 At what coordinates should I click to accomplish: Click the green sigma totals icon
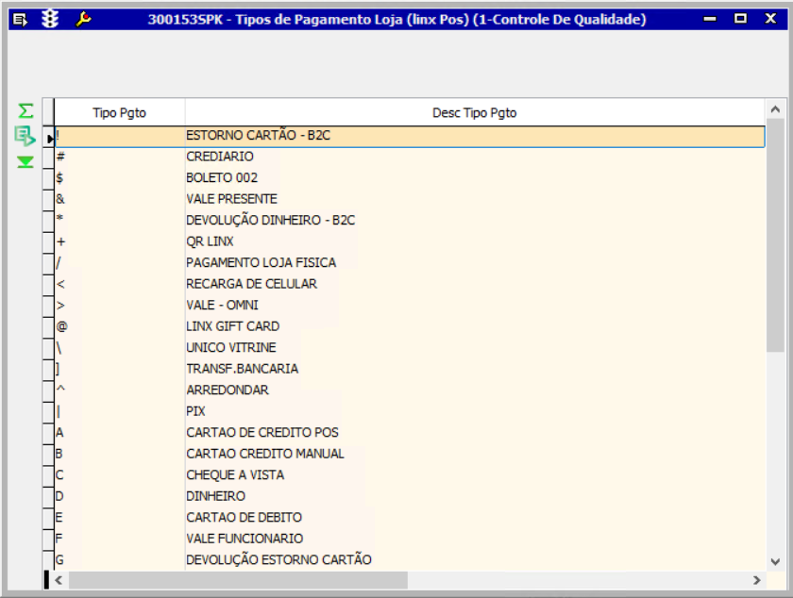[25, 110]
